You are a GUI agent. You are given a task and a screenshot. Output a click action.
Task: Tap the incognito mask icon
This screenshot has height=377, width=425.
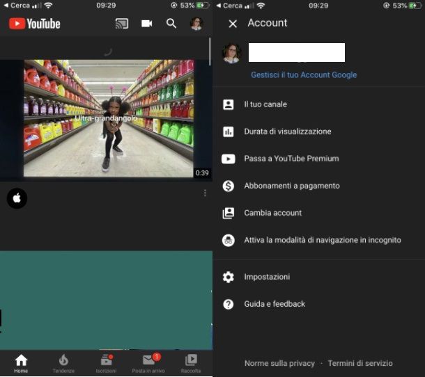click(x=229, y=240)
